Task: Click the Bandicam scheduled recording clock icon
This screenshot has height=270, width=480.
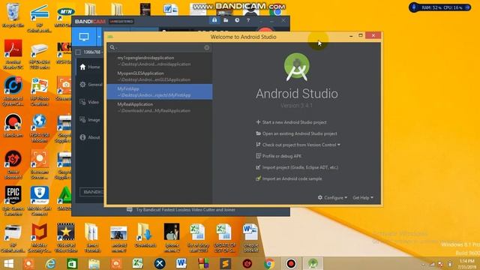Action: click(x=237, y=20)
